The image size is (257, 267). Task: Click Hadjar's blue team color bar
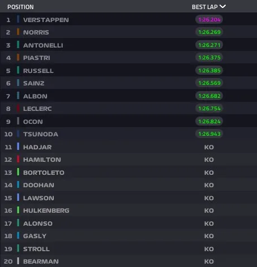coord(18,147)
